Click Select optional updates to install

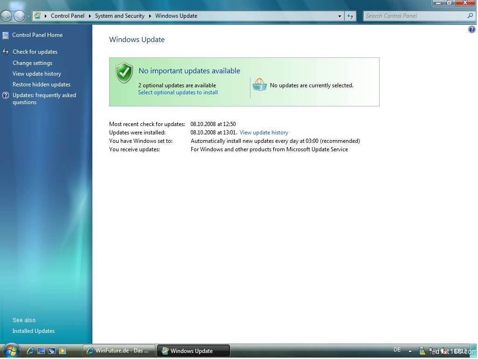(178, 92)
